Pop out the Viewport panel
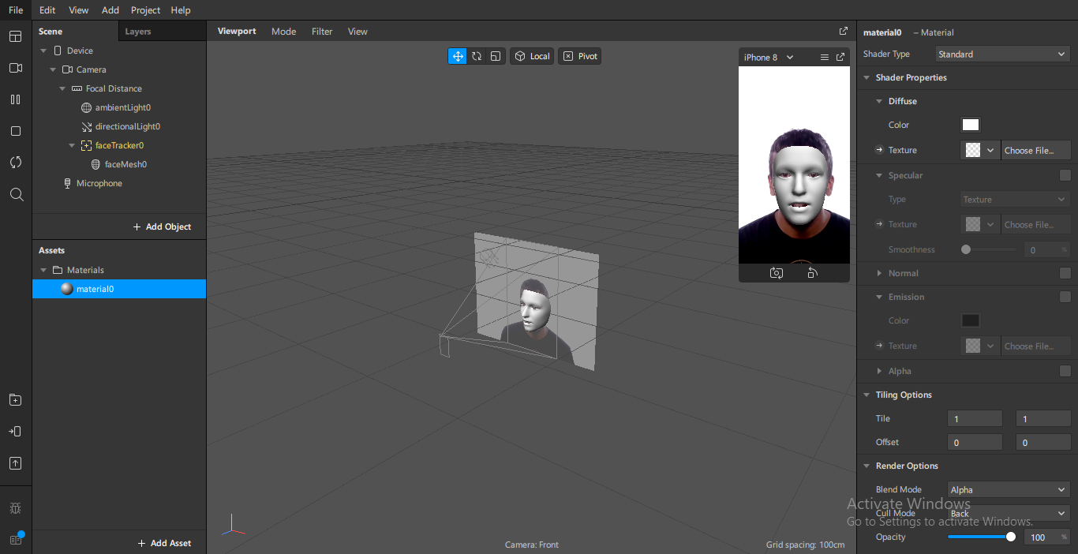Viewport: 1078px width, 554px height. tap(843, 32)
